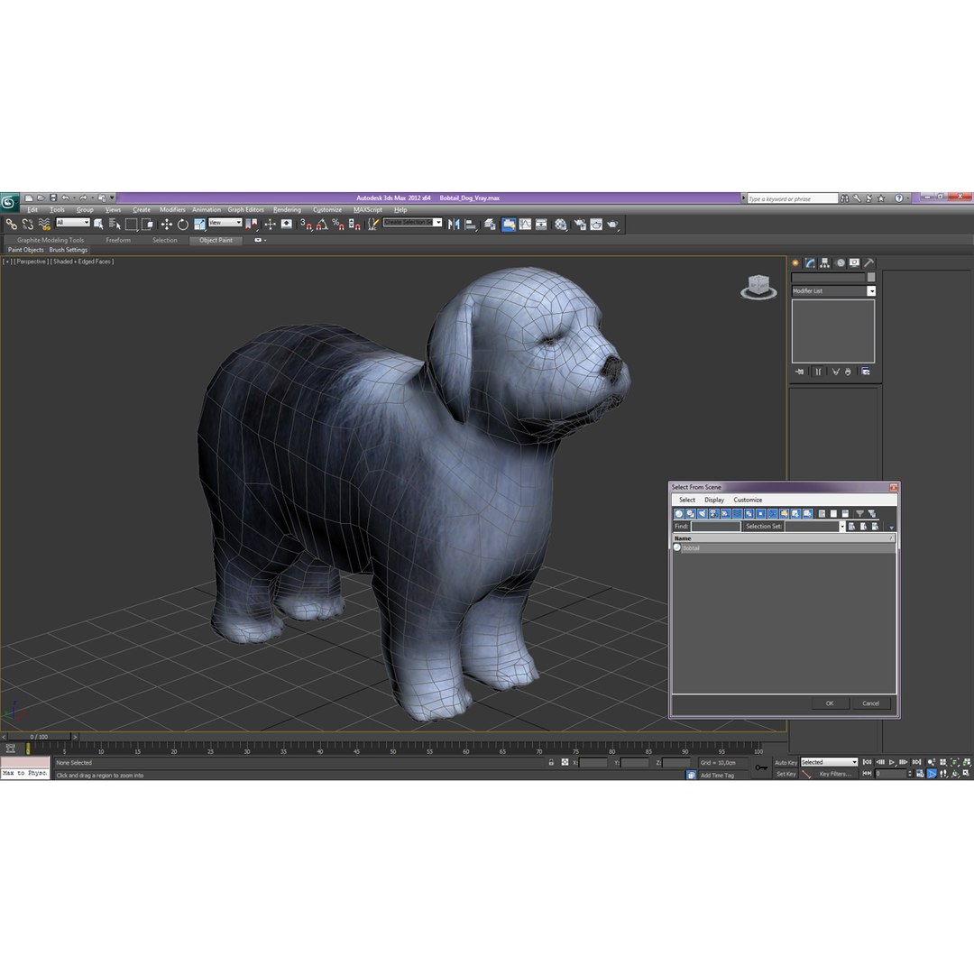The width and height of the screenshot is (974, 974).
Task: Expand the advanced filter arrow in Select From Scene
Action: [x=891, y=528]
